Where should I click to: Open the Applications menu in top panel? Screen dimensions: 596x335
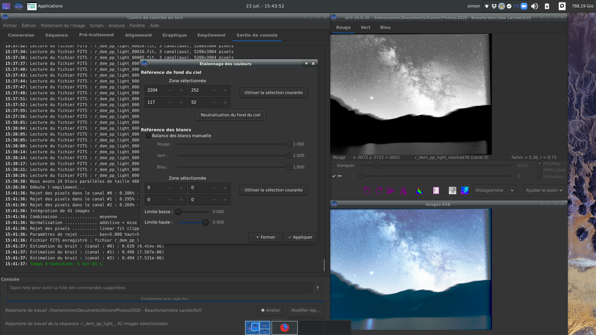[48, 6]
